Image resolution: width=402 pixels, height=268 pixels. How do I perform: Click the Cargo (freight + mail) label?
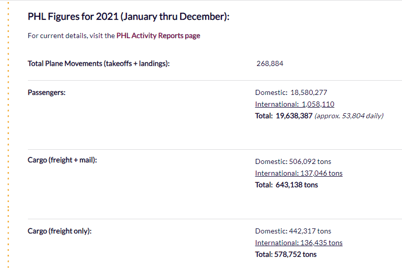click(62, 160)
